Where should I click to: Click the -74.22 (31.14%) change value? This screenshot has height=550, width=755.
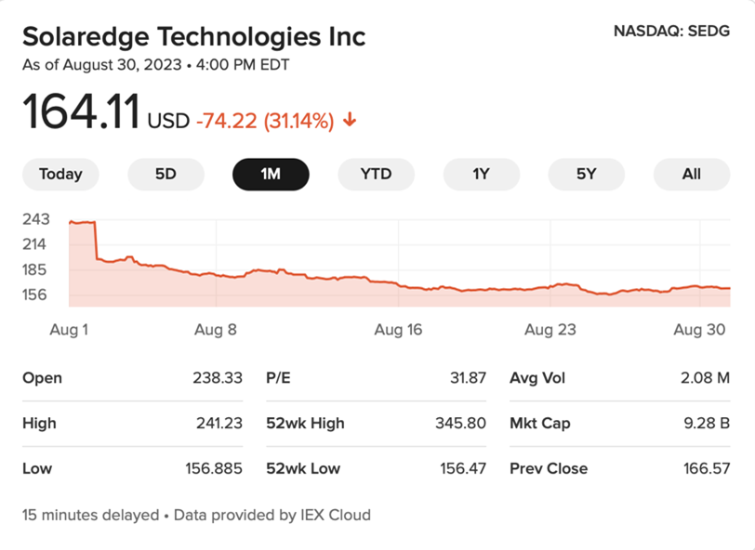pos(265,121)
